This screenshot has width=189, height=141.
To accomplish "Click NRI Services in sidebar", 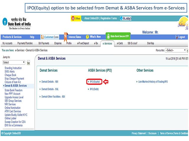I will [x=10, y=104].
